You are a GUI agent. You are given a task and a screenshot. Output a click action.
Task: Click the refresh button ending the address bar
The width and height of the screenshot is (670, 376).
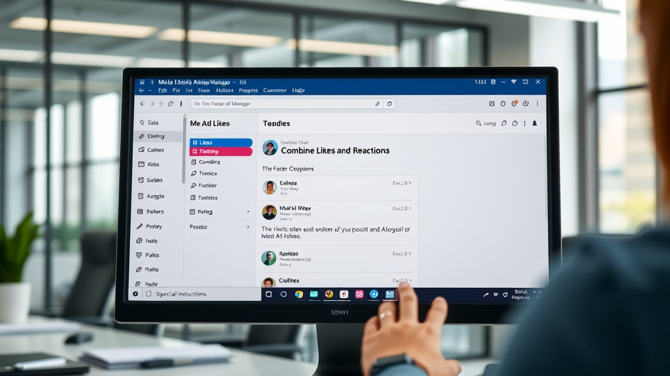389,104
